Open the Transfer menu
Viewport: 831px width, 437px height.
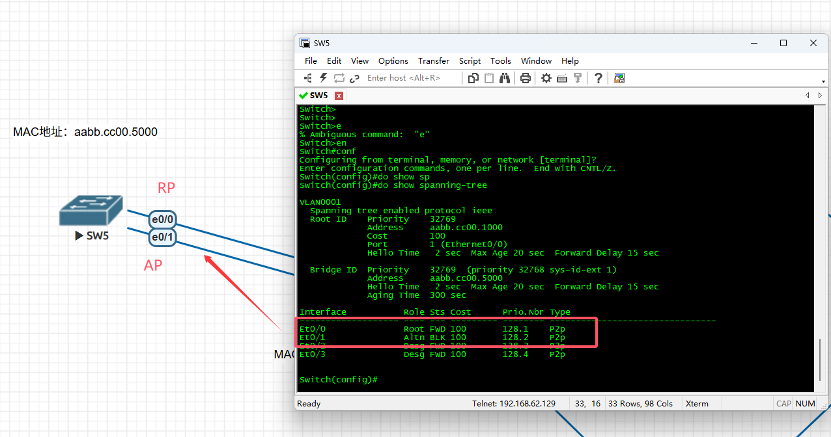pos(434,60)
